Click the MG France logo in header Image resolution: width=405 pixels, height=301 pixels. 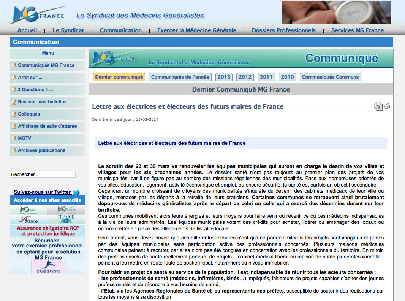(x=37, y=15)
